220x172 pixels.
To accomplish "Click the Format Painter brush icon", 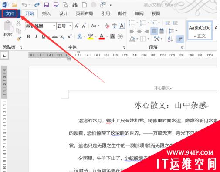I will click(x=19, y=39).
